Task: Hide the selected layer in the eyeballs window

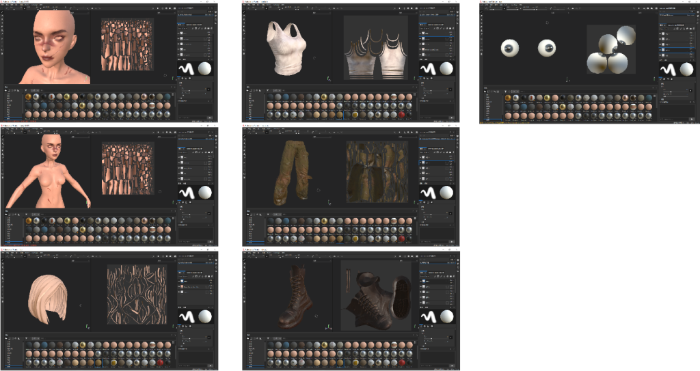Action: (662, 50)
